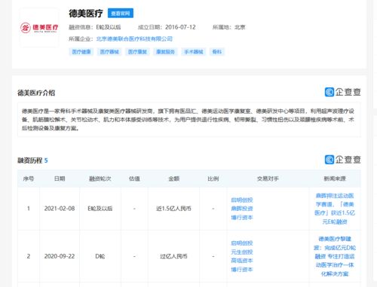This screenshot has width=377, height=287.
Task: Open the 德美医疗 company logo image
Action: coord(39,28)
